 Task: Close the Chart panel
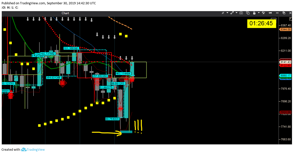coord(290,13)
